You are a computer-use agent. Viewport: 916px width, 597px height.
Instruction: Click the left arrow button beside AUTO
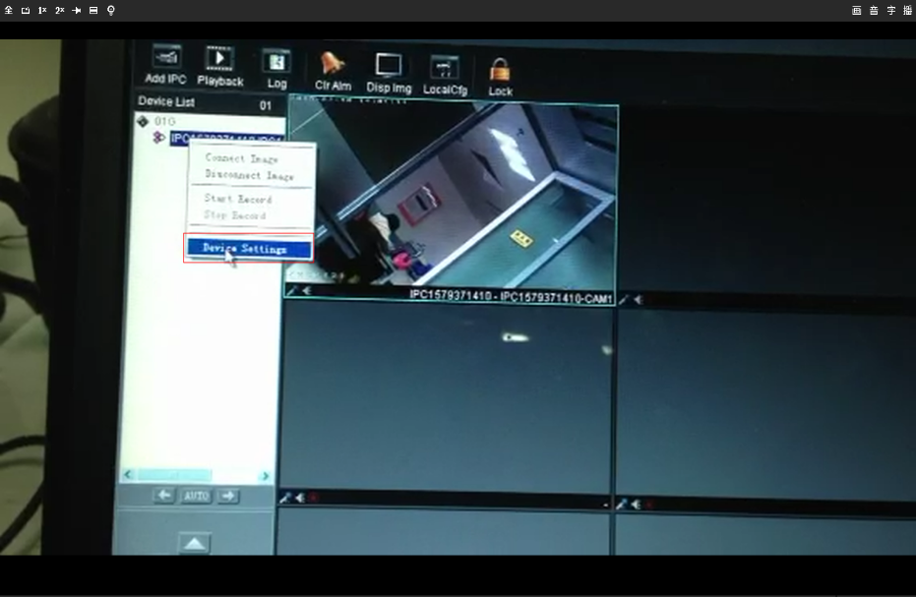(164, 496)
